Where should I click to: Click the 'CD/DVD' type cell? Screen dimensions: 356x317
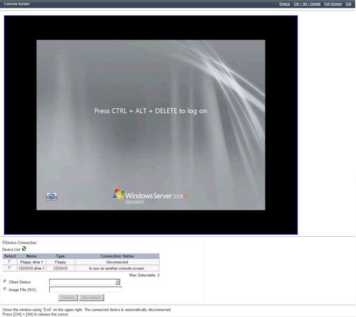(x=60, y=268)
